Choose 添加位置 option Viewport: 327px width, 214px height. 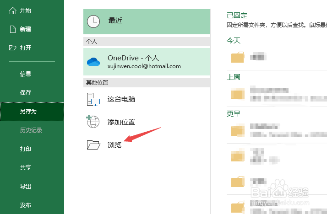pyautogui.click(x=147, y=122)
